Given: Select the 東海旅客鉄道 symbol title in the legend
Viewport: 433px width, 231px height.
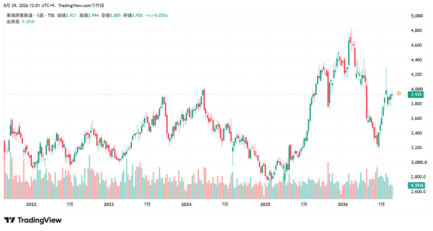Looking at the screenshot, I should [19, 16].
